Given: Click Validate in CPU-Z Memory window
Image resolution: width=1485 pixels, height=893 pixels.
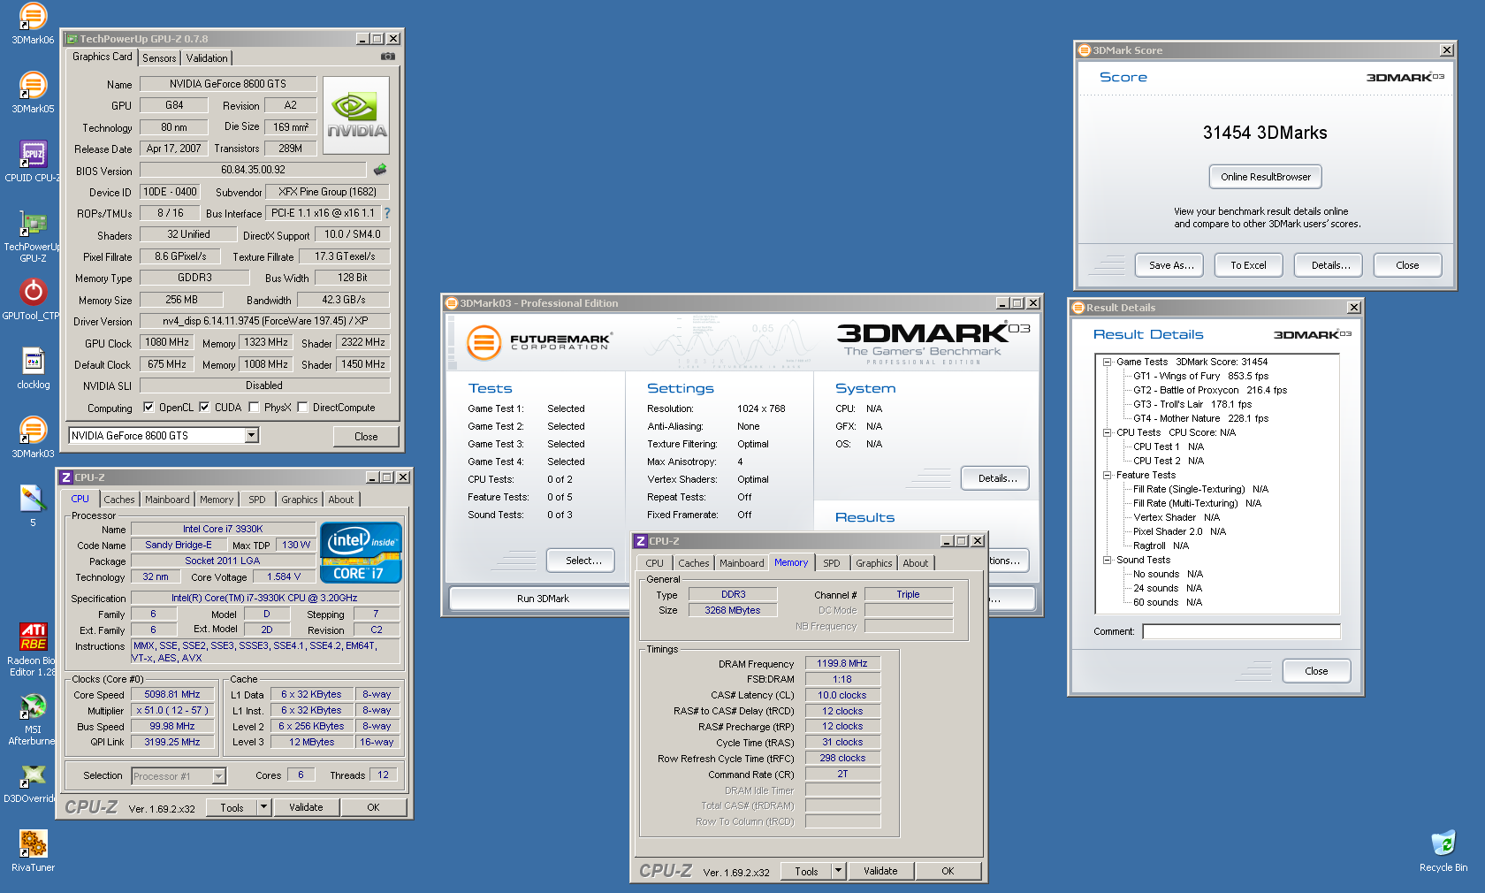Looking at the screenshot, I should tap(880, 871).
